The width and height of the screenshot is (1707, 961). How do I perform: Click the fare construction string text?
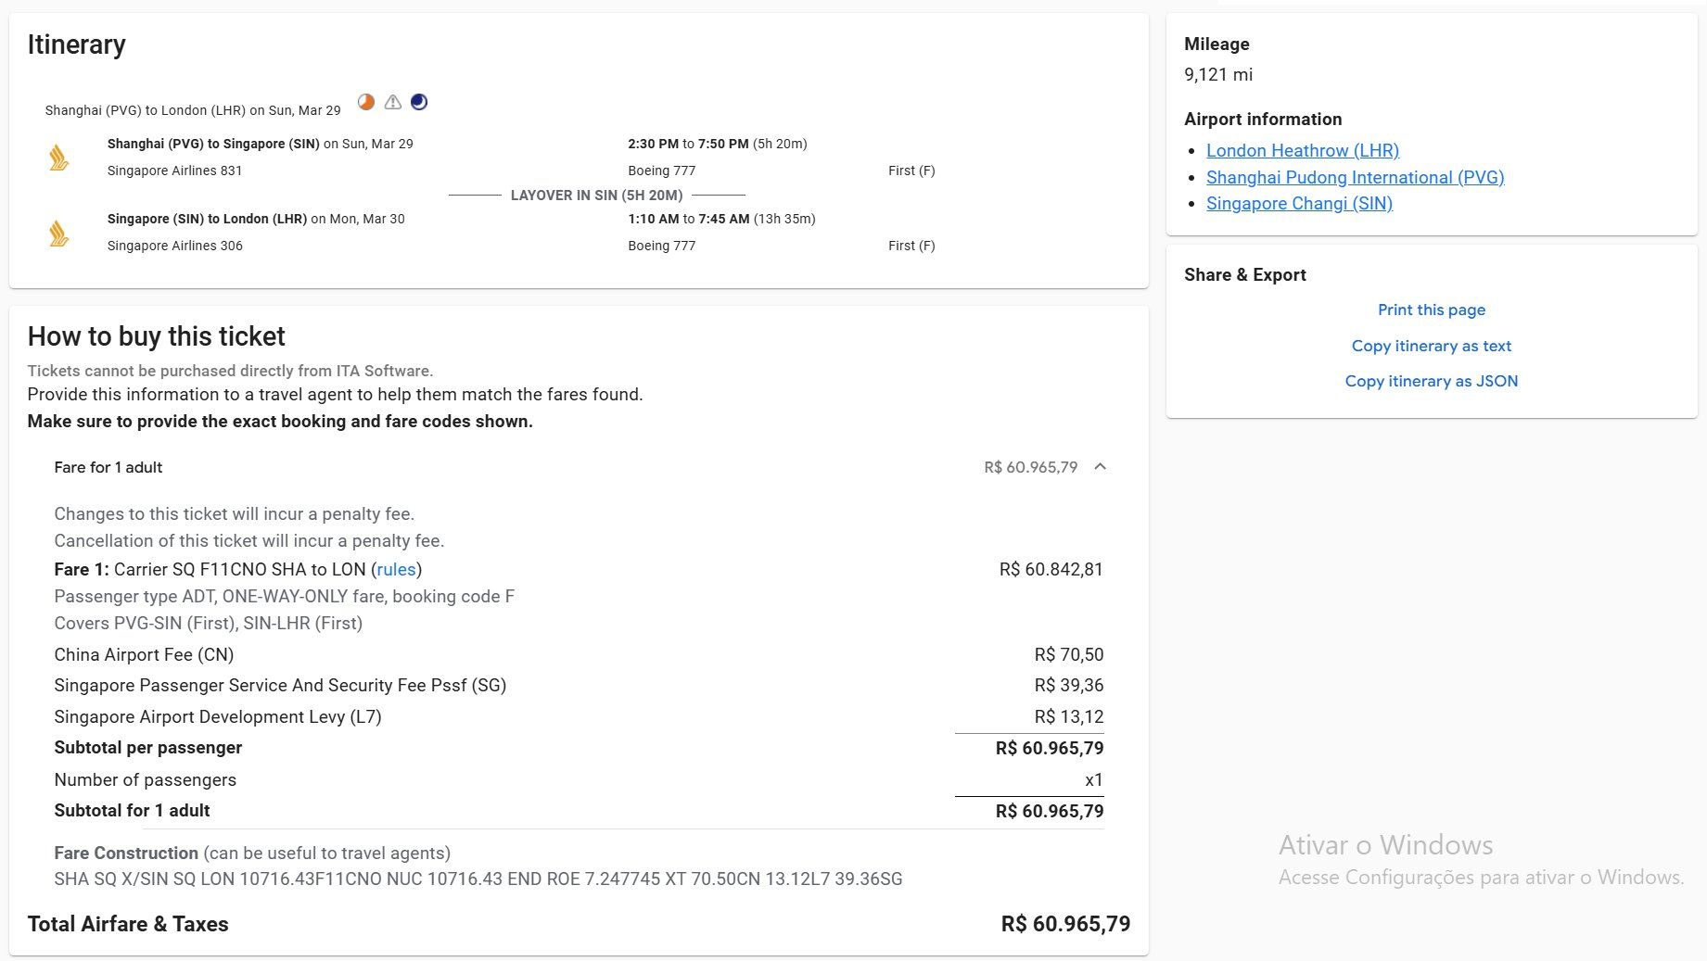[478, 879]
